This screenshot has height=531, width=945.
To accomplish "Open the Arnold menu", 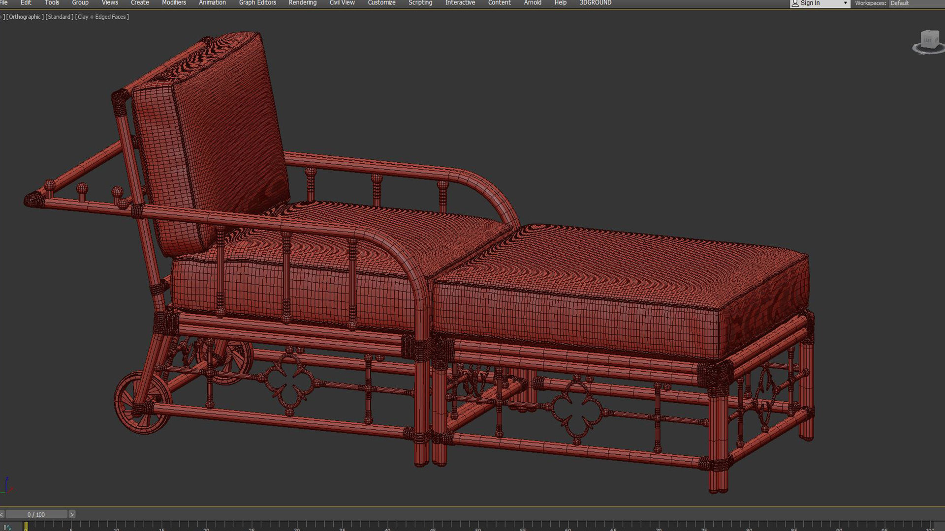I will click(x=533, y=3).
